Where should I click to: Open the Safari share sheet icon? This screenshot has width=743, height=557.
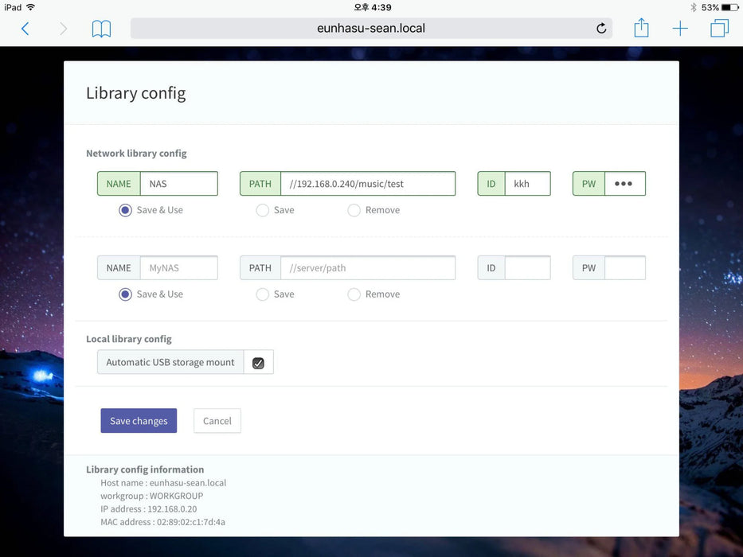click(x=641, y=29)
